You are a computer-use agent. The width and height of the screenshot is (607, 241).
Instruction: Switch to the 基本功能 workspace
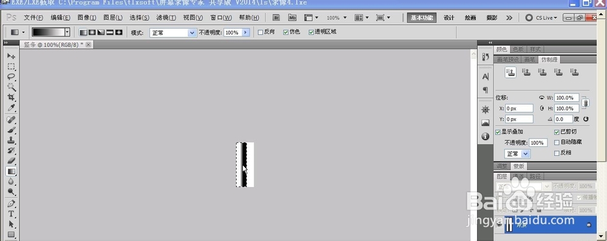pyautogui.click(x=422, y=18)
